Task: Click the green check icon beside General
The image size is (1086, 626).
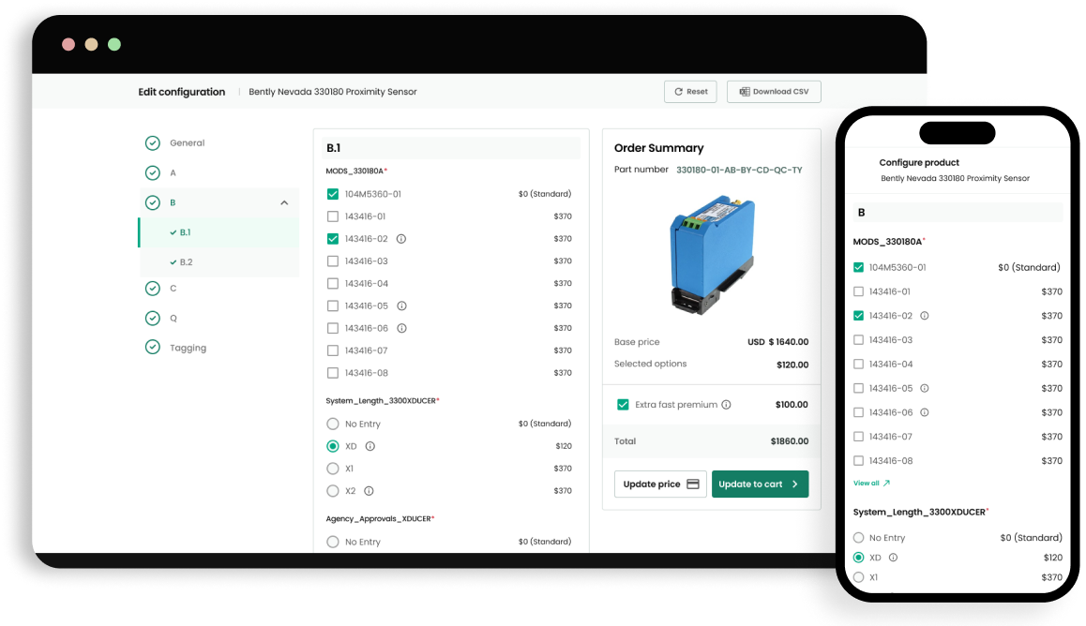Action: [153, 143]
